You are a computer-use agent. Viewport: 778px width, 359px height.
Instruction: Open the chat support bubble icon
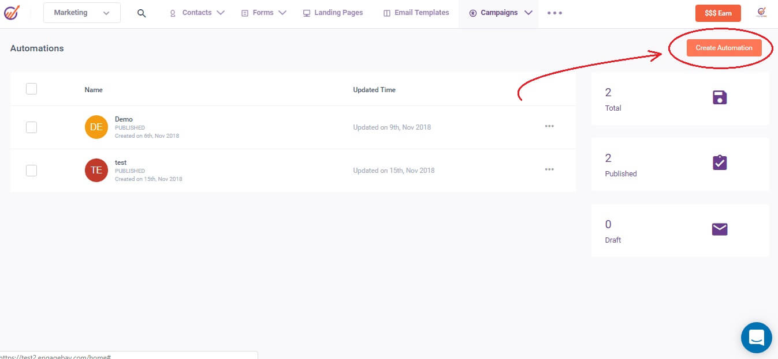[x=756, y=337]
